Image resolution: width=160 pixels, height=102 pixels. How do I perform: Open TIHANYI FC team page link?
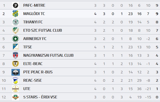pos(33,22)
